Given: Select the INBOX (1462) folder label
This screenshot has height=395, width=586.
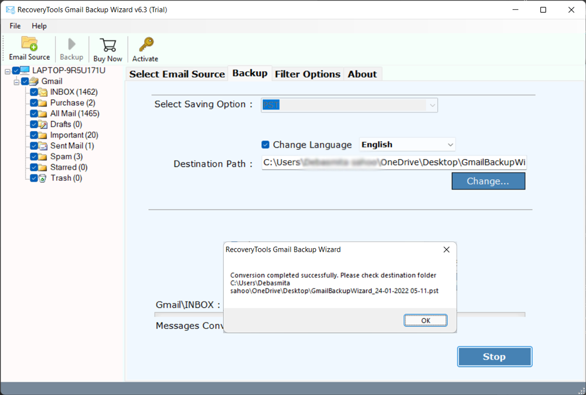Looking at the screenshot, I should coord(74,92).
